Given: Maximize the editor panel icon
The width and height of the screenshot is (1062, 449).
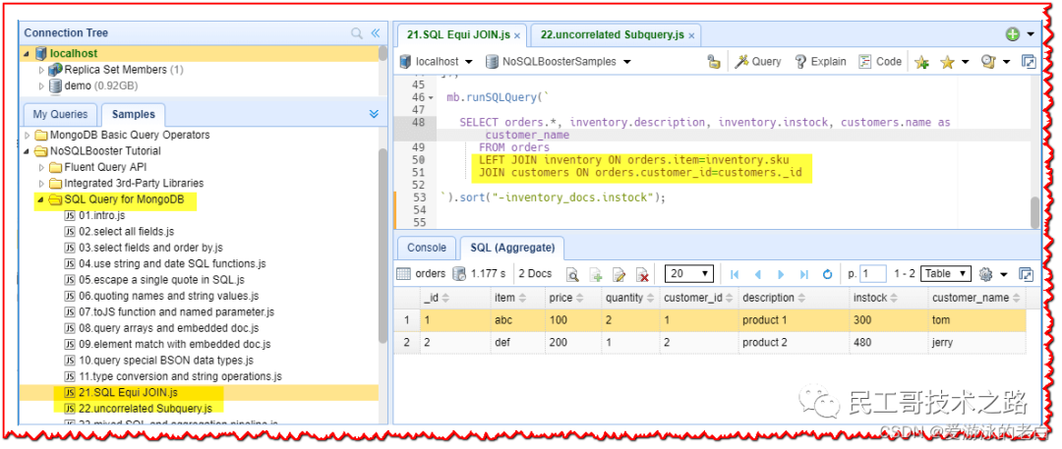Looking at the screenshot, I should pos(1029,62).
